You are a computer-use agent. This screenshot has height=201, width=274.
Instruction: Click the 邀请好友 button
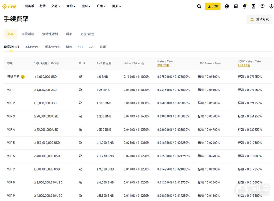click(259, 19)
